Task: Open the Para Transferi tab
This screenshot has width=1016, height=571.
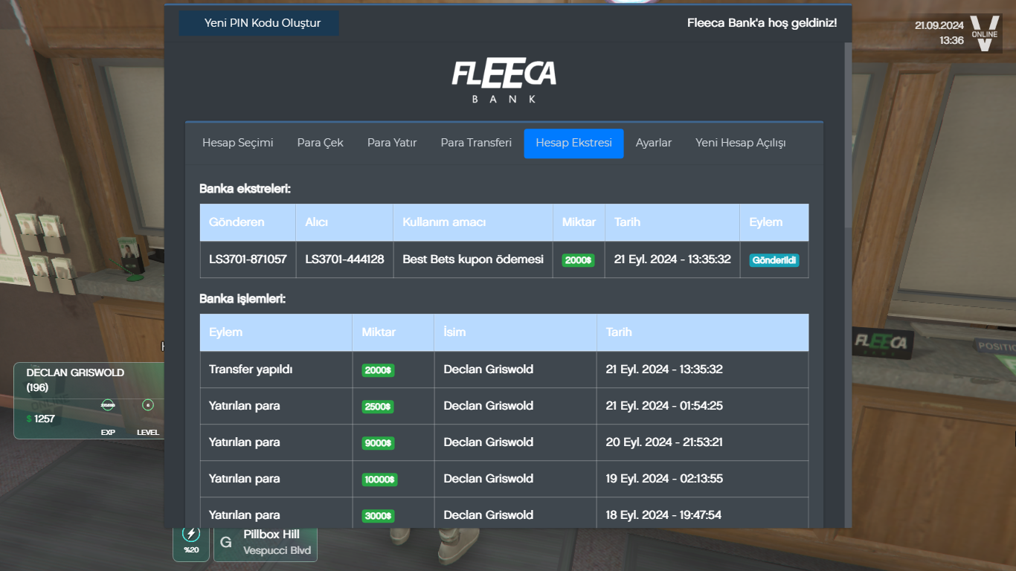Action: pyautogui.click(x=476, y=143)
